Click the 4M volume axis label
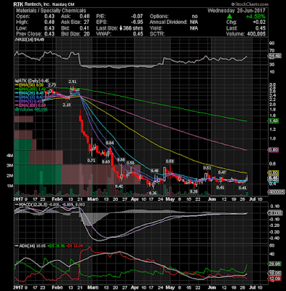Image resolution: width=286 pixels, height=291 pixels. (x=9, y=156)
